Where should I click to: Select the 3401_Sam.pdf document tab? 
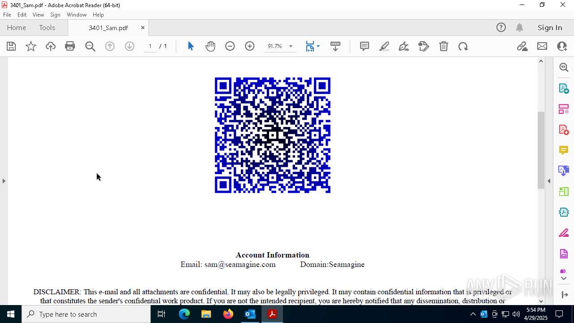(108, 28)
